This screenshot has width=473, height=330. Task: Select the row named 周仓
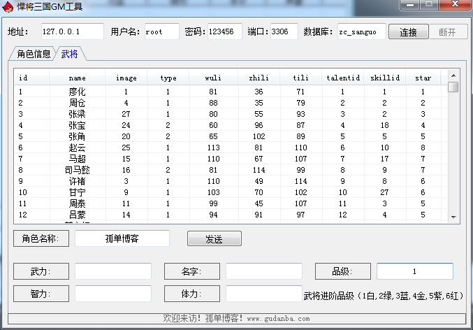point(231,103)
